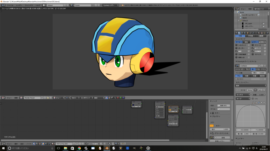270x151 pixels.
Task: Select the Scene item in outliner
Action: [242, 12]
